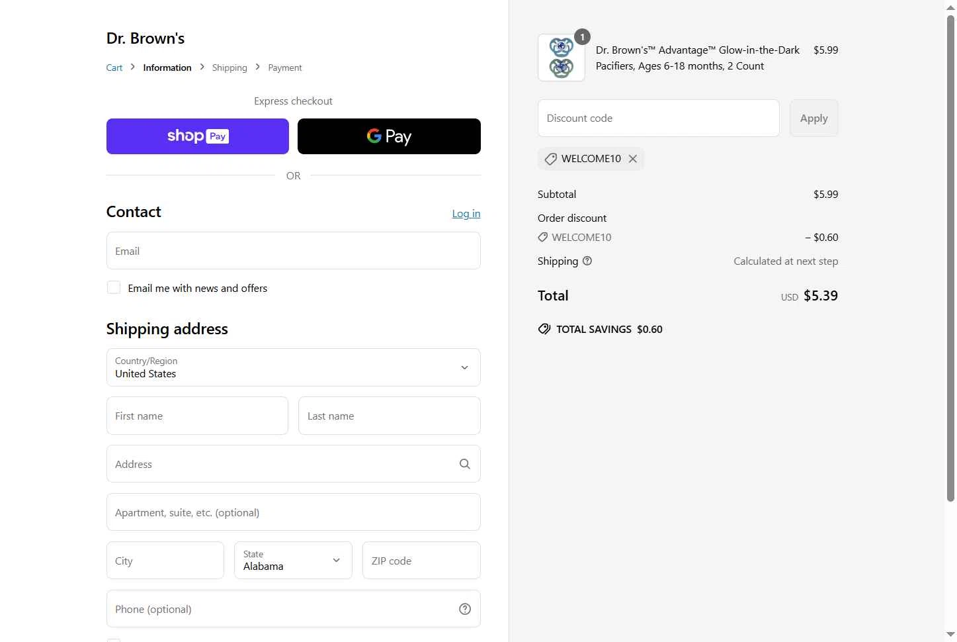The width and height of the screenshot is (957, 642).
Task: Click the scrollbar down arrow
Action: click(950, 635)
